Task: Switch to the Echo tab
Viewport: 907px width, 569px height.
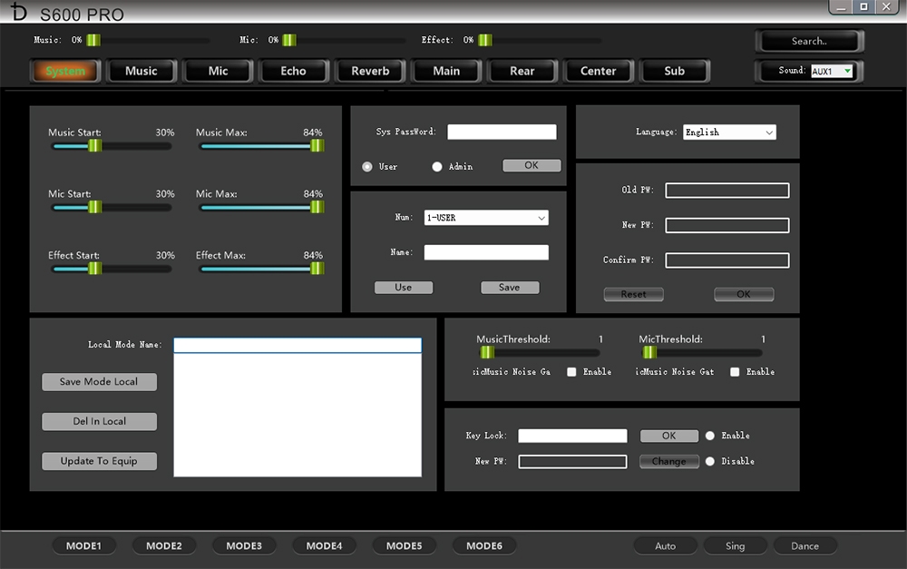Action: [293, 71]
